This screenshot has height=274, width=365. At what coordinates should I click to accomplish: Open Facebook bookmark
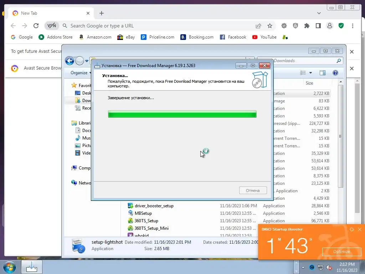233,37
